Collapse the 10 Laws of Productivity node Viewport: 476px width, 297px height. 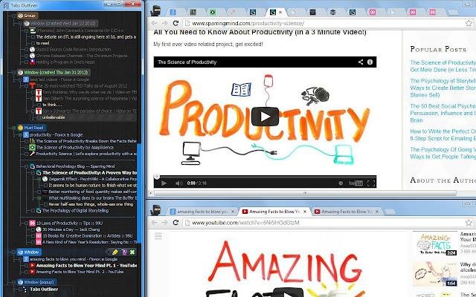(x=27, y=223)
